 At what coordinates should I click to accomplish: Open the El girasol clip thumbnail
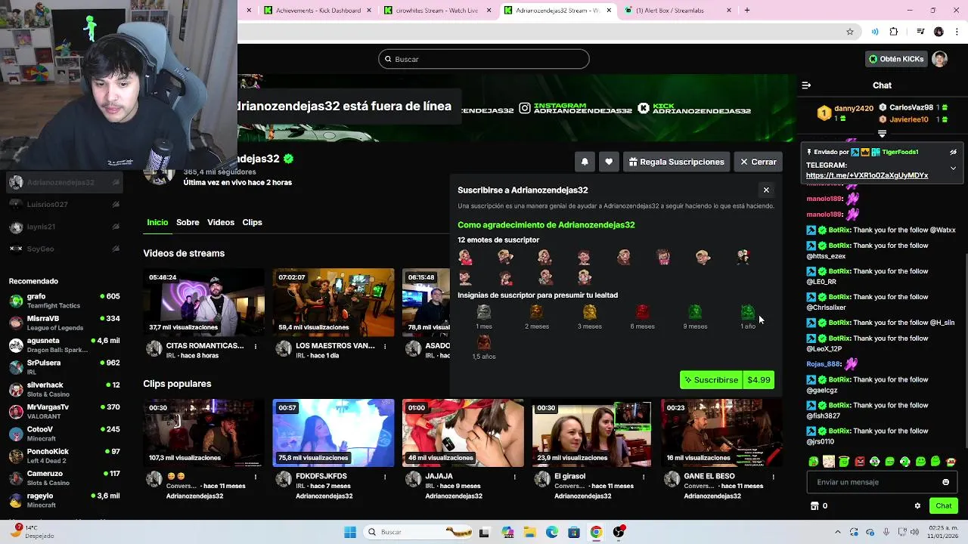coord(592,433)
